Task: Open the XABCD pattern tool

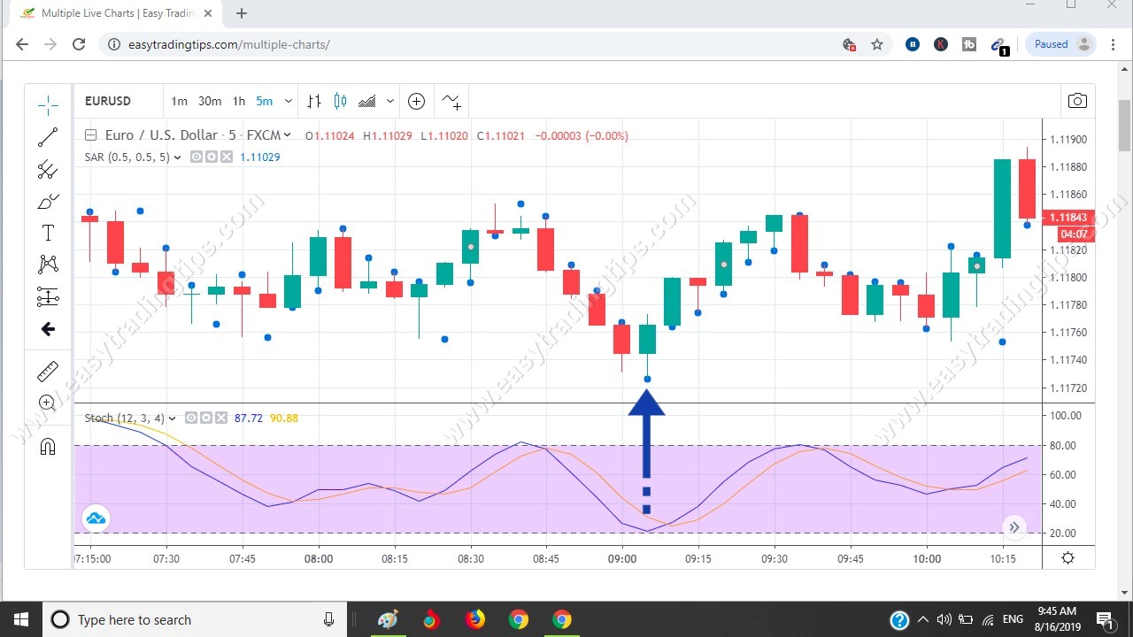Action: [x=48, y=264]
